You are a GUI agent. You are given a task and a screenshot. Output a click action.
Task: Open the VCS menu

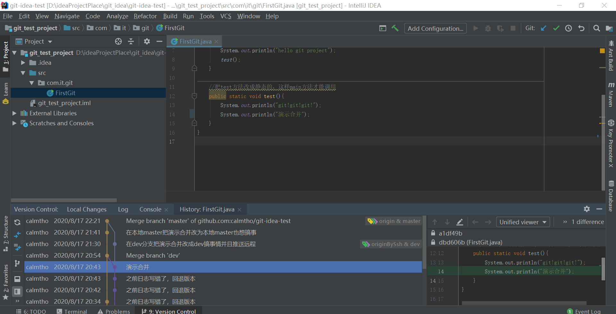[x=226, y=16]
